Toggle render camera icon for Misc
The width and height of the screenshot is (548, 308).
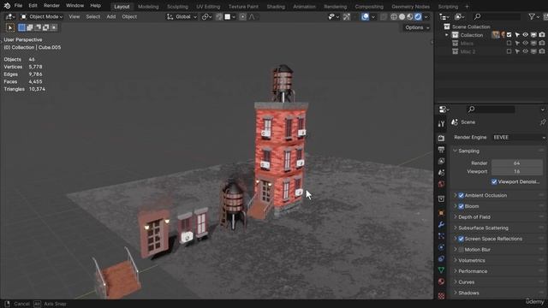tap(542, 44)
